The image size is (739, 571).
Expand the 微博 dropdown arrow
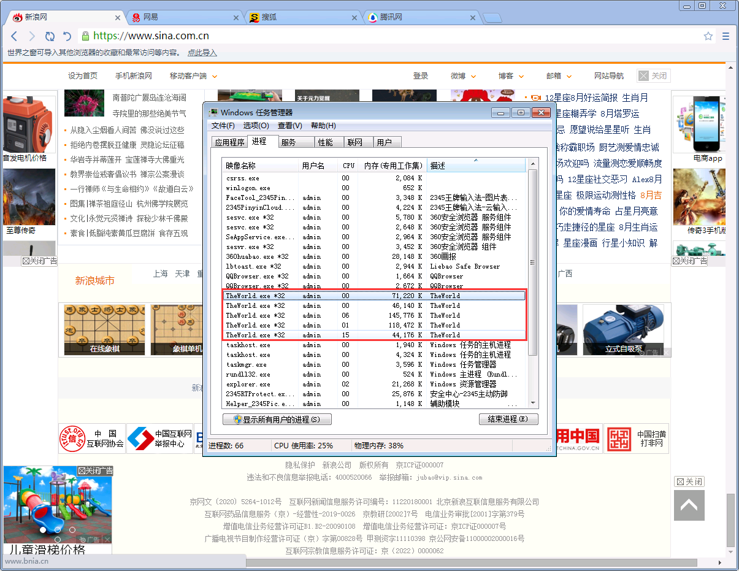[473, 76]
